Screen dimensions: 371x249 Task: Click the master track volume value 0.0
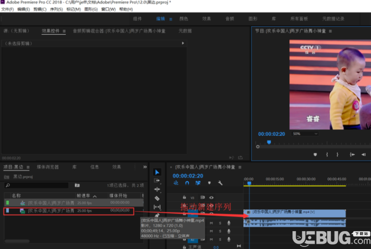[x=216, y=247]
